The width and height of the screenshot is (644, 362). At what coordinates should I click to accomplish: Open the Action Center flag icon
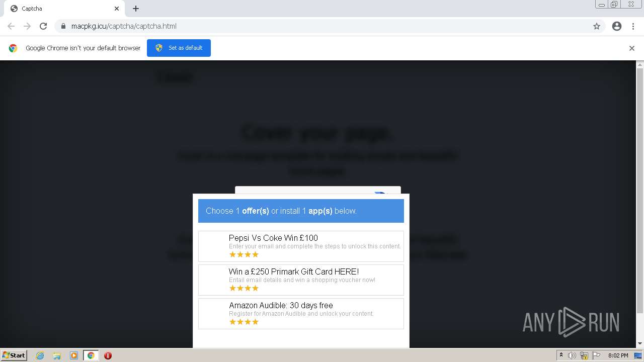pos(596,355)
